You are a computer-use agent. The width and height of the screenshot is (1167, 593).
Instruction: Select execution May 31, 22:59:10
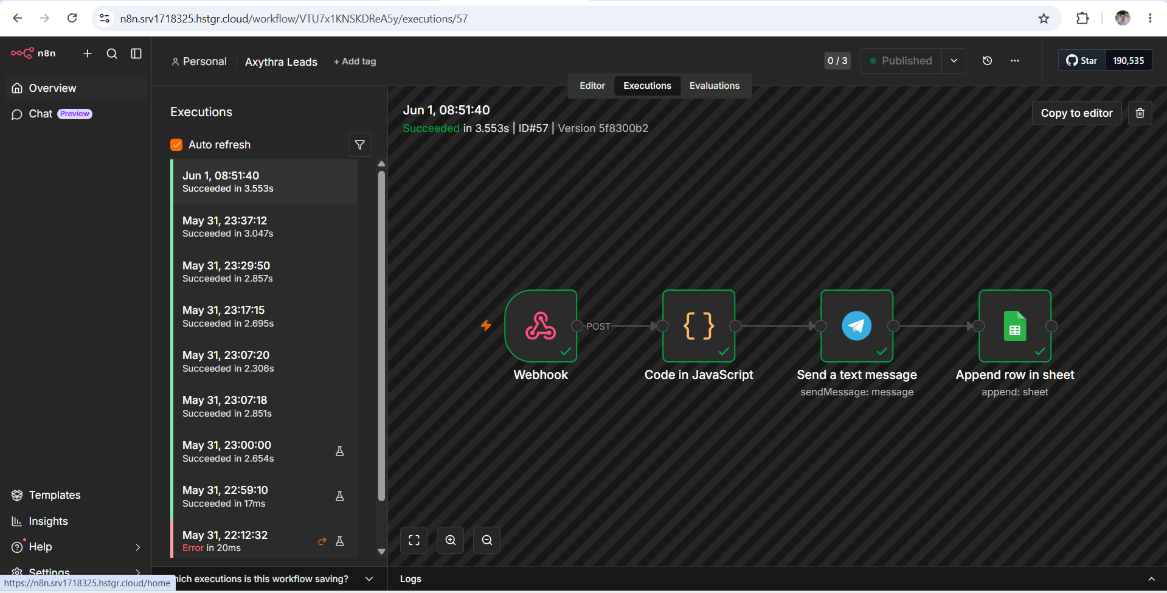pos(265,496)
